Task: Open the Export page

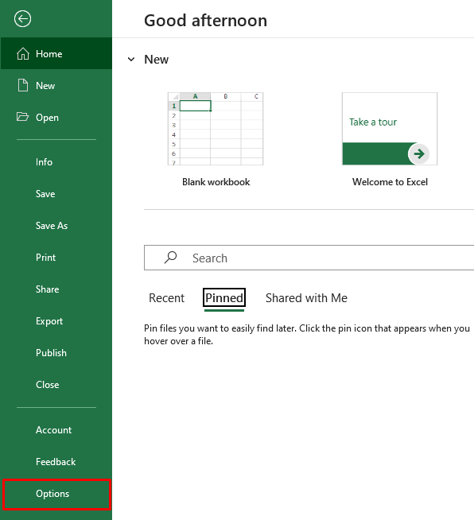Action: pos(56,321)
